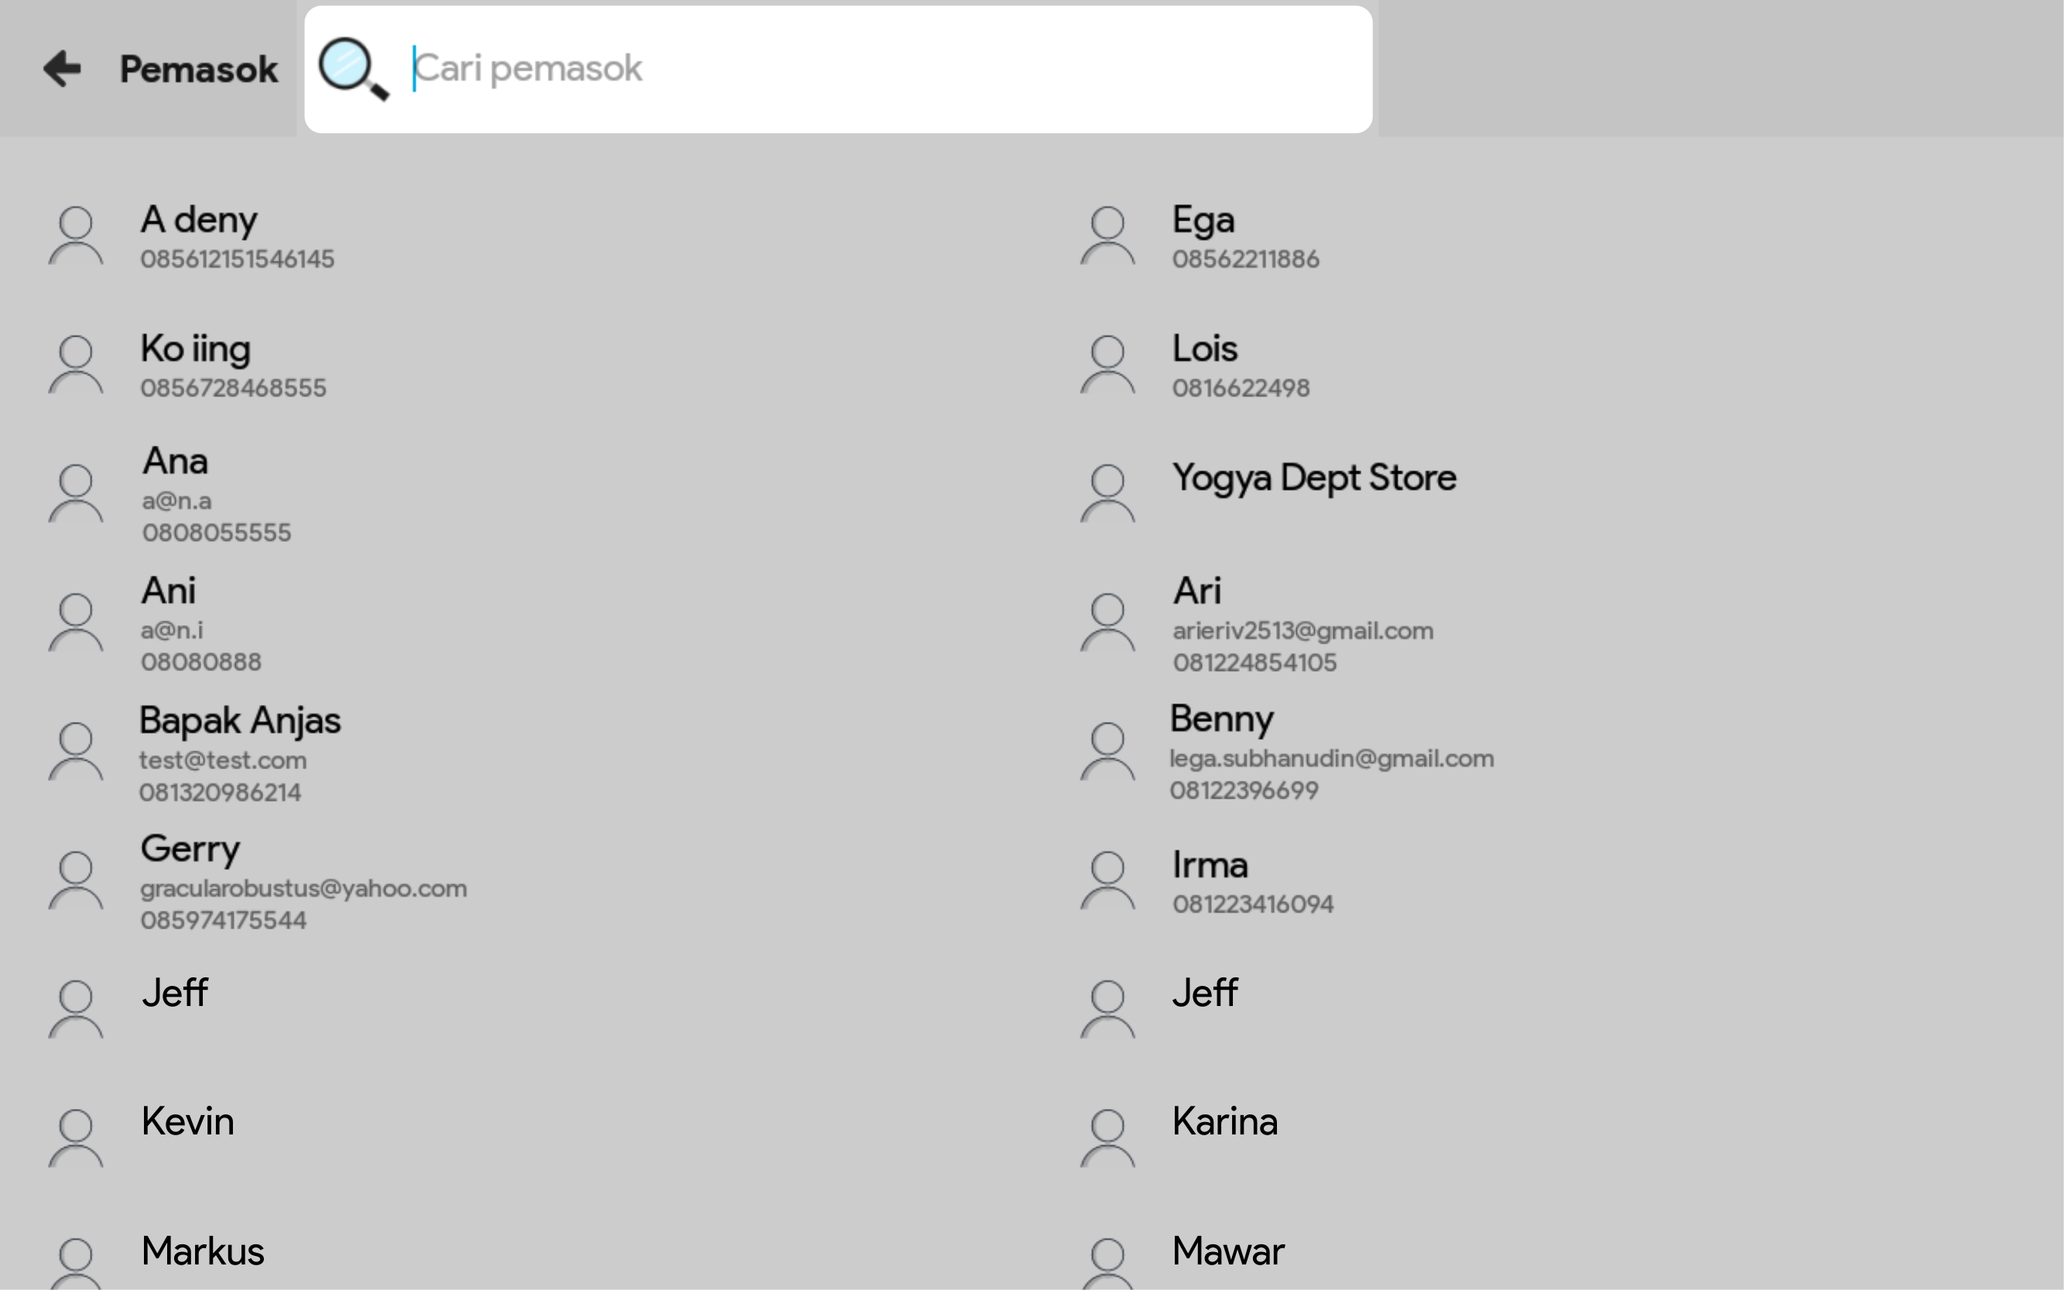Click avatar icon beside Ega
Image resolution: width=2064 pixels, height=1290 pixels.
(1107, 236)
